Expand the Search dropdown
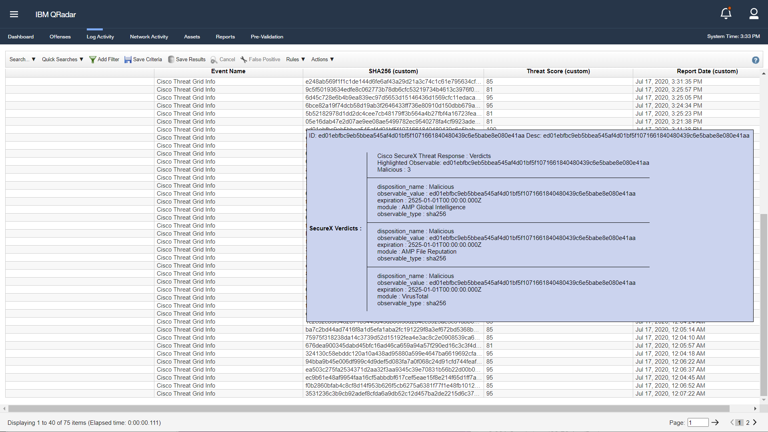768x432 pixels. (22, 60)
